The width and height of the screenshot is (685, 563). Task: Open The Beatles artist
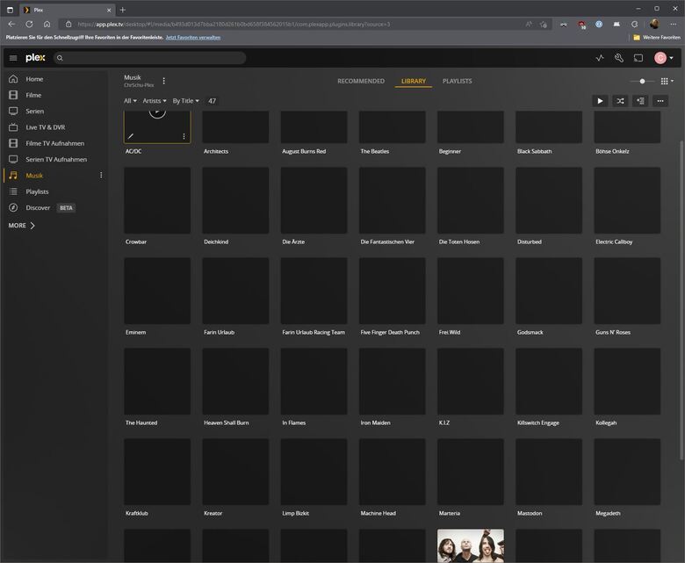point(374,152)
